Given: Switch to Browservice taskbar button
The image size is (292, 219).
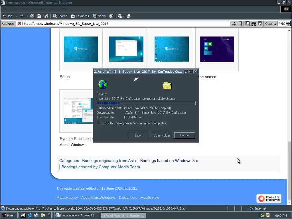Looking at the screenshot, I should (x=77, y=215).
